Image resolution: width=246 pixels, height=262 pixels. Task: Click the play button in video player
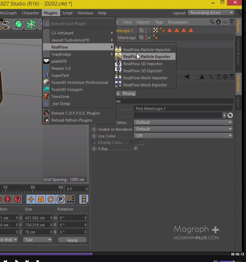16,260
